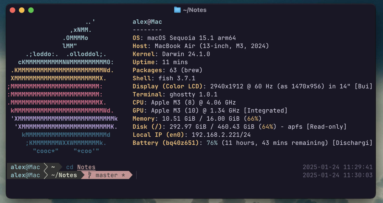Click the master branch label in the prompt
Screen dimensions: 383x203
[x=106, y=175]
